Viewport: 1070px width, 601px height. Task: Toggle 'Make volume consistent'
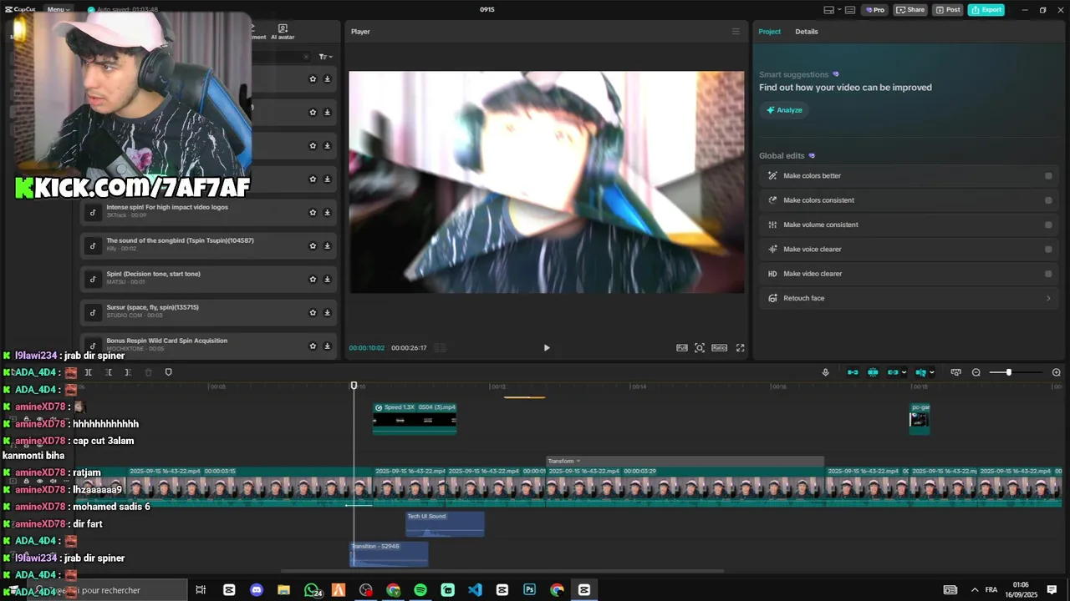(x=1048, y=225)
